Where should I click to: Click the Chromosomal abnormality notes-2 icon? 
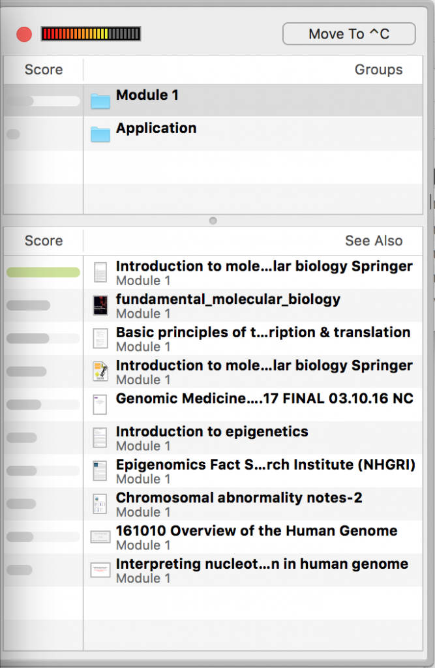point(100,504)
